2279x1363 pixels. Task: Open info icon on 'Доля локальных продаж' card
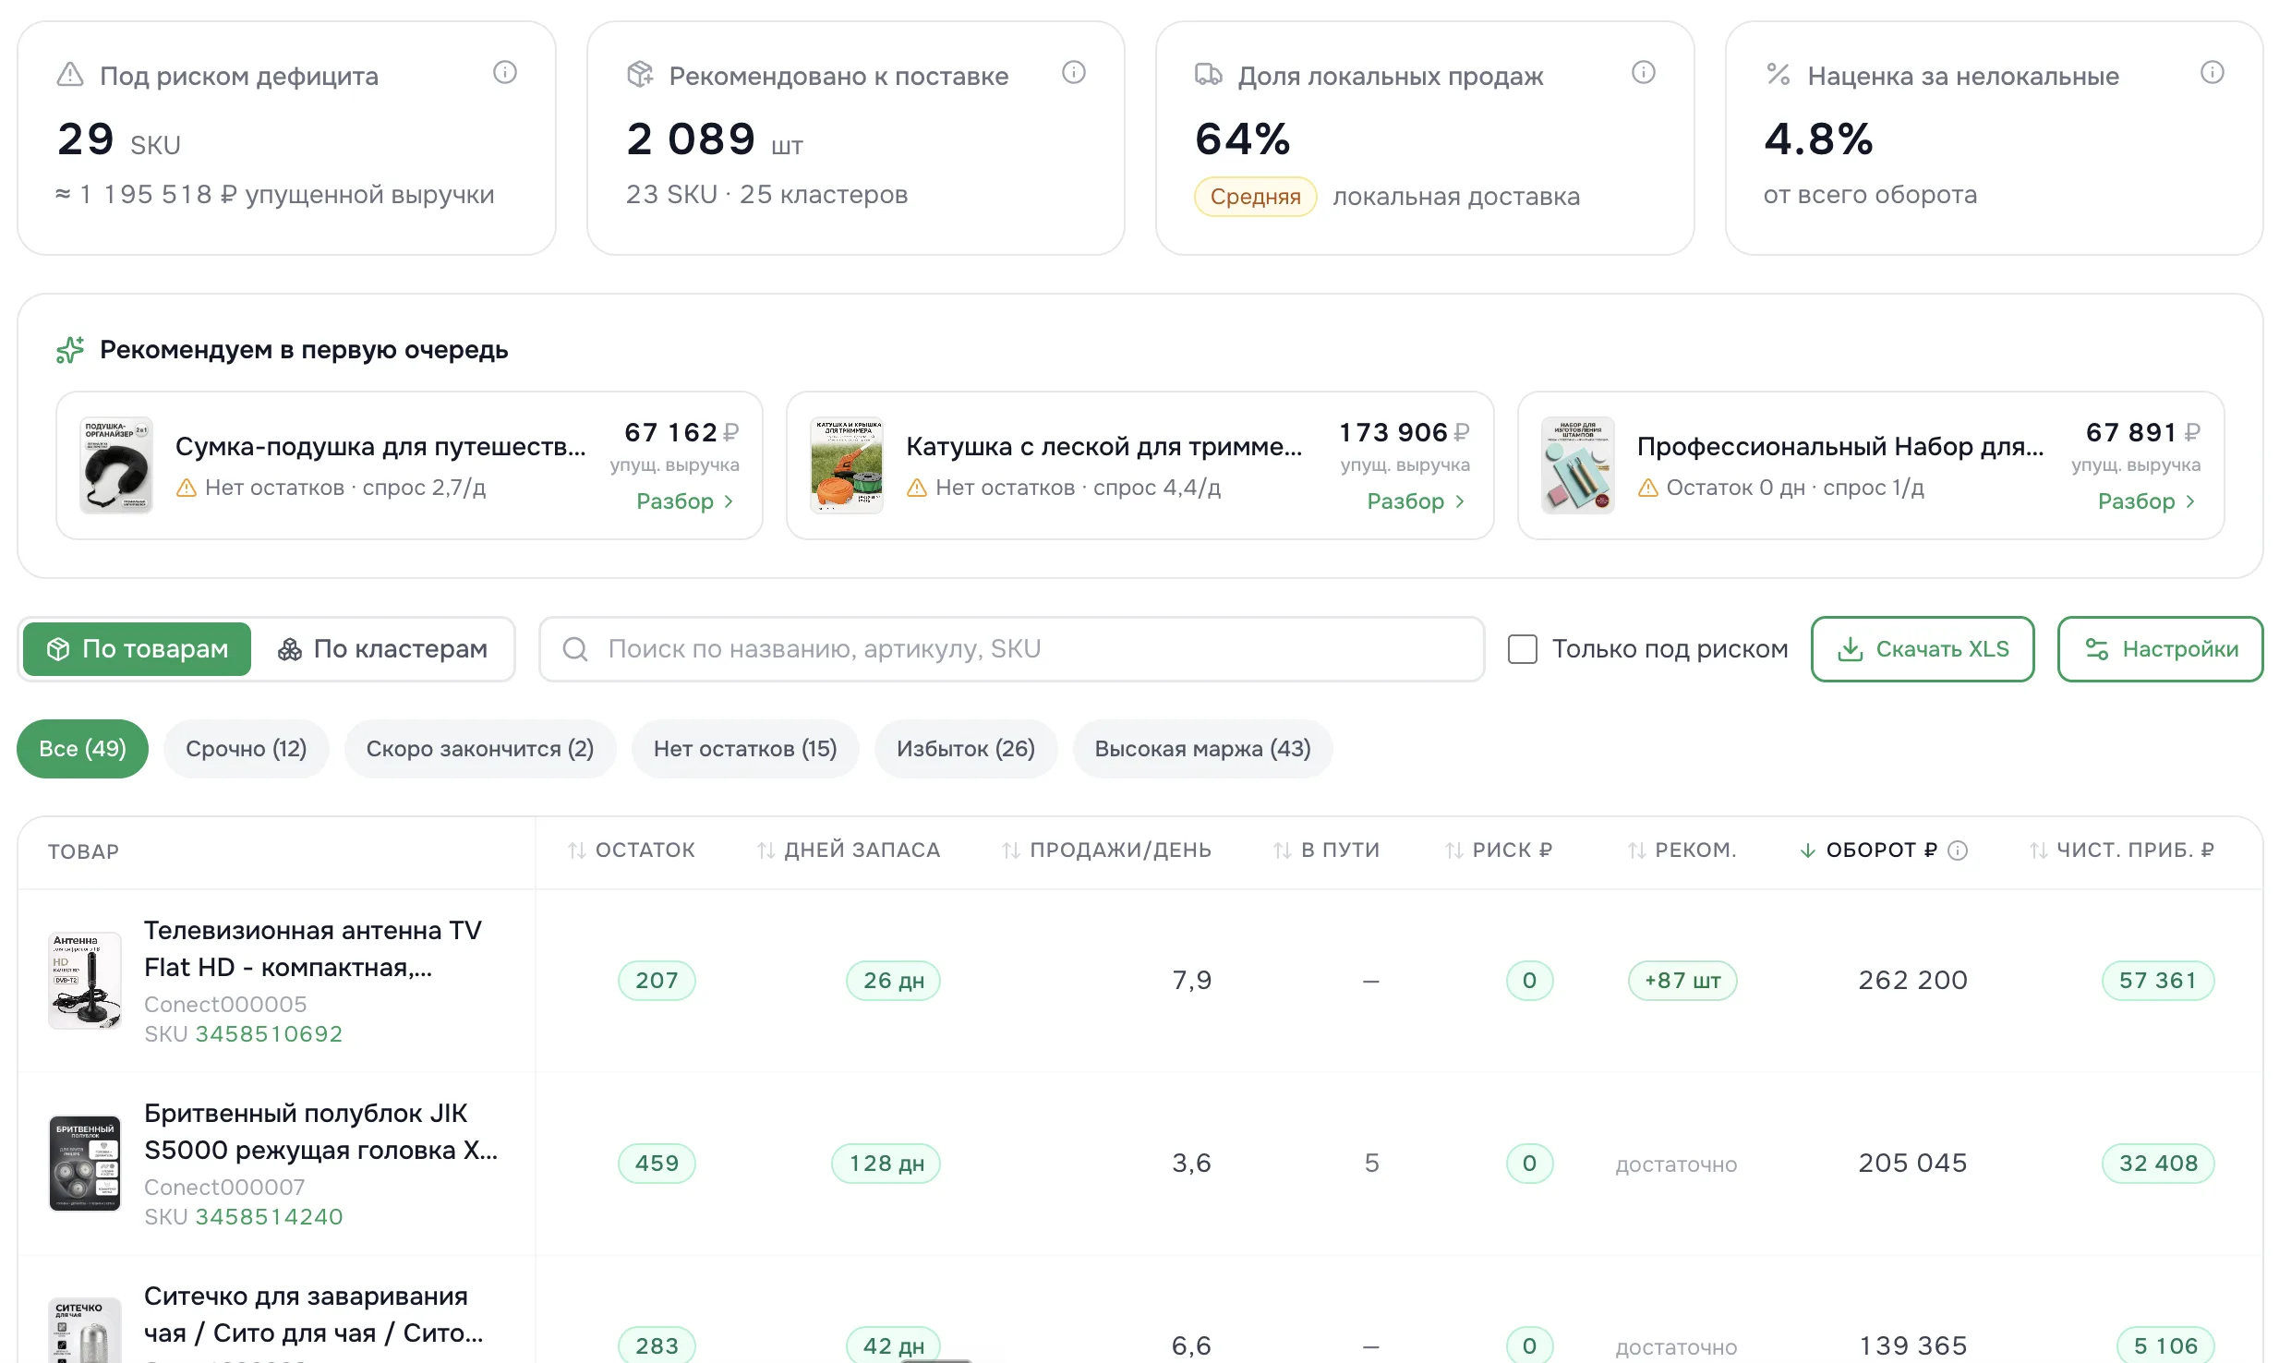[x=1644, y=72]
